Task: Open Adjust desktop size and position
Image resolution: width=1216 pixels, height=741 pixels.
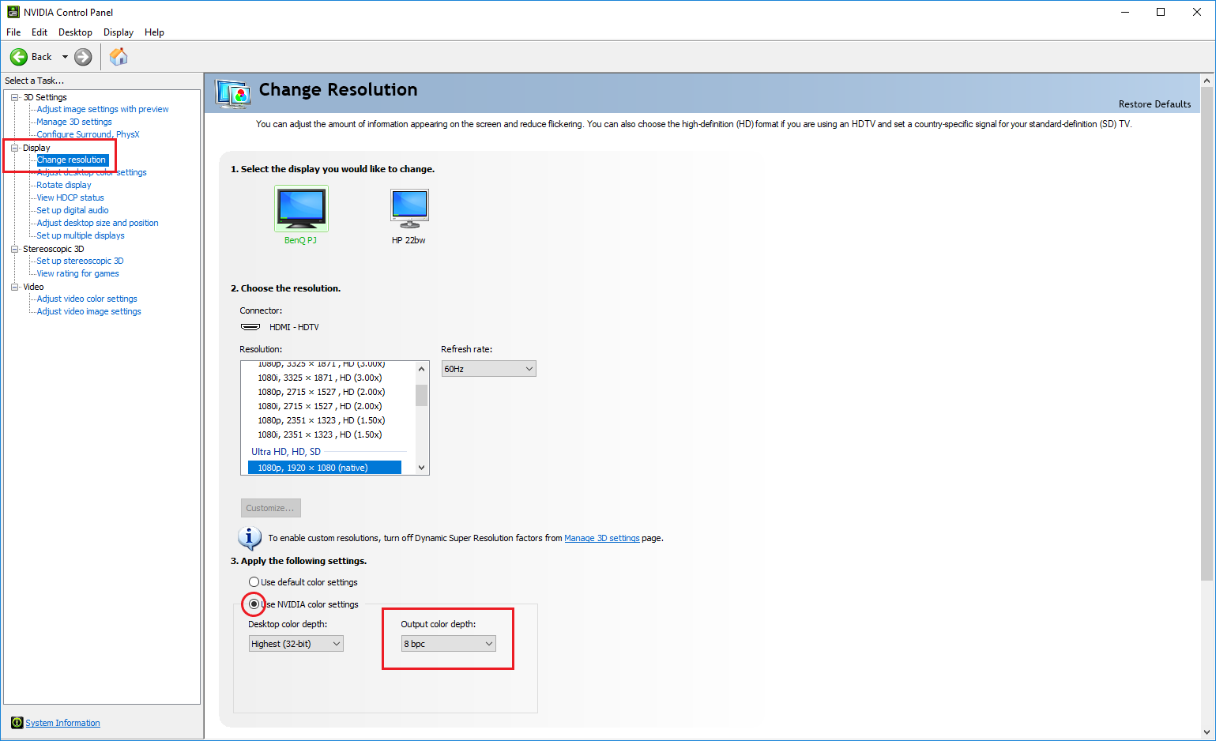Action: point(98,223)
